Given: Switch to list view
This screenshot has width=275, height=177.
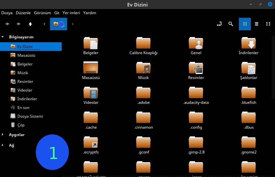Looking at the screenshot, I should click(x=257, y=24).
